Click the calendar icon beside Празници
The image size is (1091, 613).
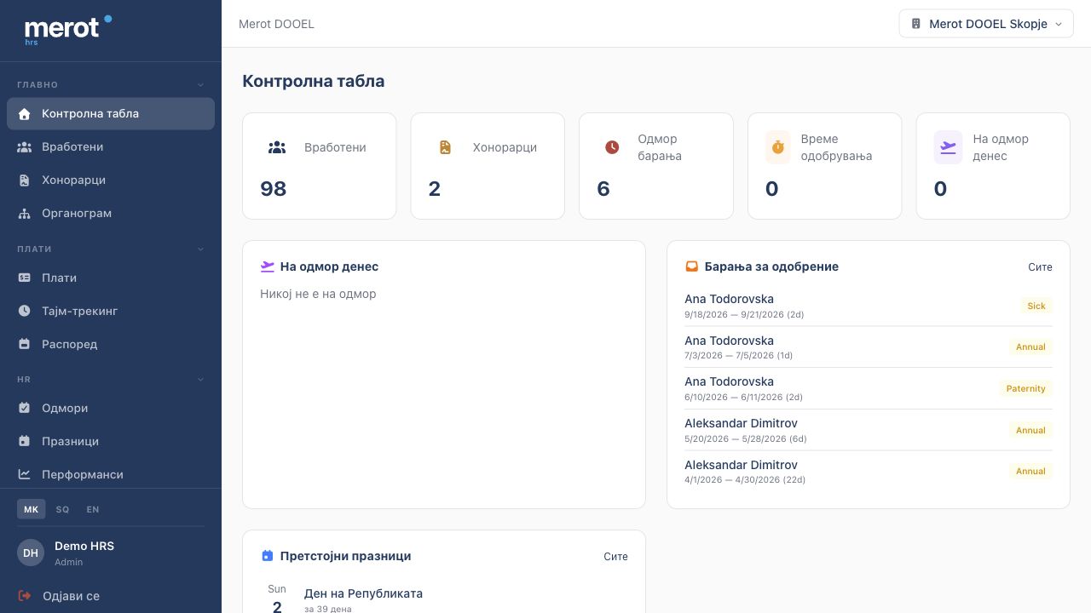(x=25, y=441)
